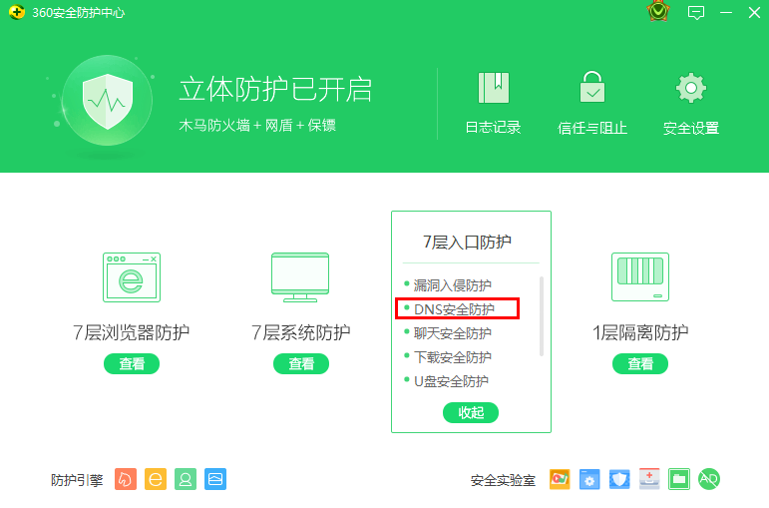Click the 日志记录 label
The image size is (769, 508).
coord(494,128)
